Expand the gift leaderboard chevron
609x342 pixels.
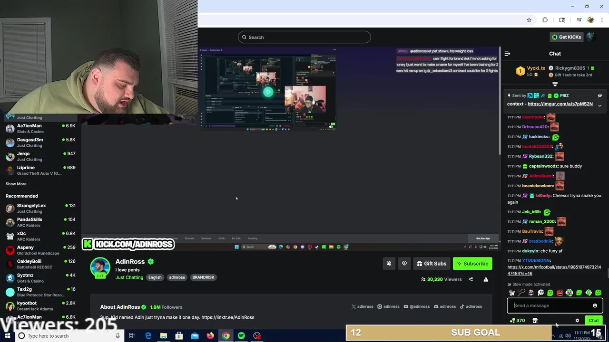click(x=555, y=84)
